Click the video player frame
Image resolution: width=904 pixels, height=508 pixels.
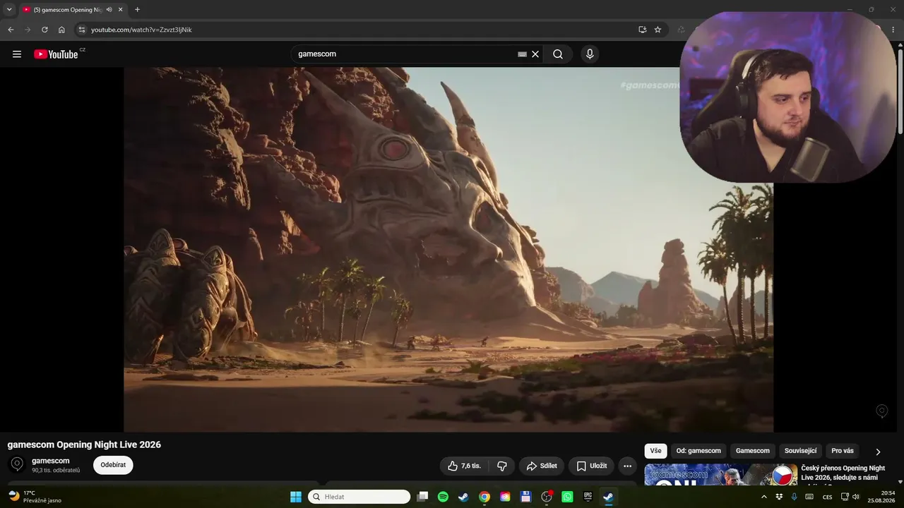click(448, 249)
